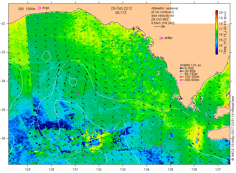The width and height of the screenshot is (236, 173).
Task: Click the "Temp. (°C) 19_L3U 4% ql>=2" vertical label
Action: [x=225, y=33]
